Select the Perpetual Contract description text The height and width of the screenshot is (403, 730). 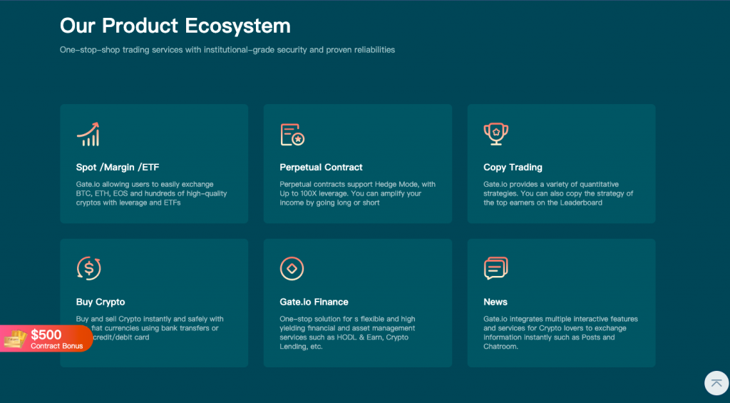358,193
